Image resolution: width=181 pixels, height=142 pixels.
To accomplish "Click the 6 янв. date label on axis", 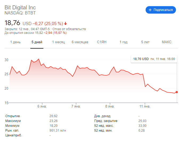I will pyautogui.click(x=42, y=106).
